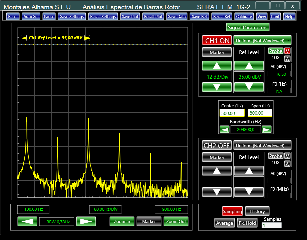Screen dimensions: 307x240
Task: Select CH1 probe V voltage mode
Action: 287,51
